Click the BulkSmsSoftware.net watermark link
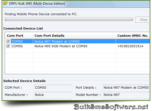The image size is (152, 111). (111, 107)
